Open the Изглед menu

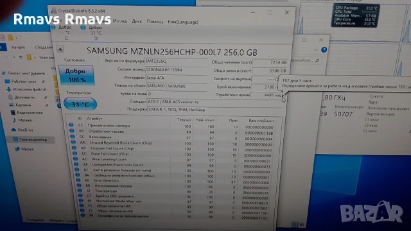pyautogui.click(x=120, y=21)
